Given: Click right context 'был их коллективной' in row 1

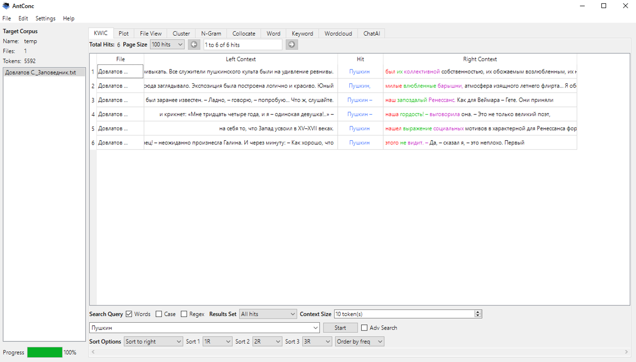Looking at the screenshot, I should click(x=412, y=71).
